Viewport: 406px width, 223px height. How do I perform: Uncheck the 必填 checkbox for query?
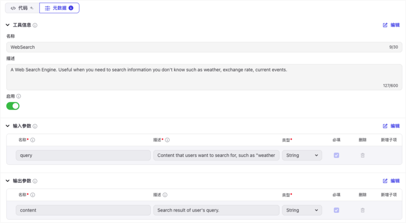336,155
